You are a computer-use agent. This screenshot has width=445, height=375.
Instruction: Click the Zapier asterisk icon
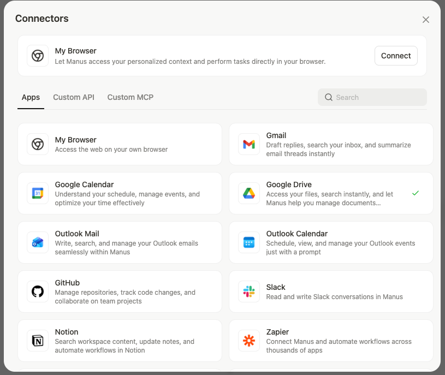(249, 341)
